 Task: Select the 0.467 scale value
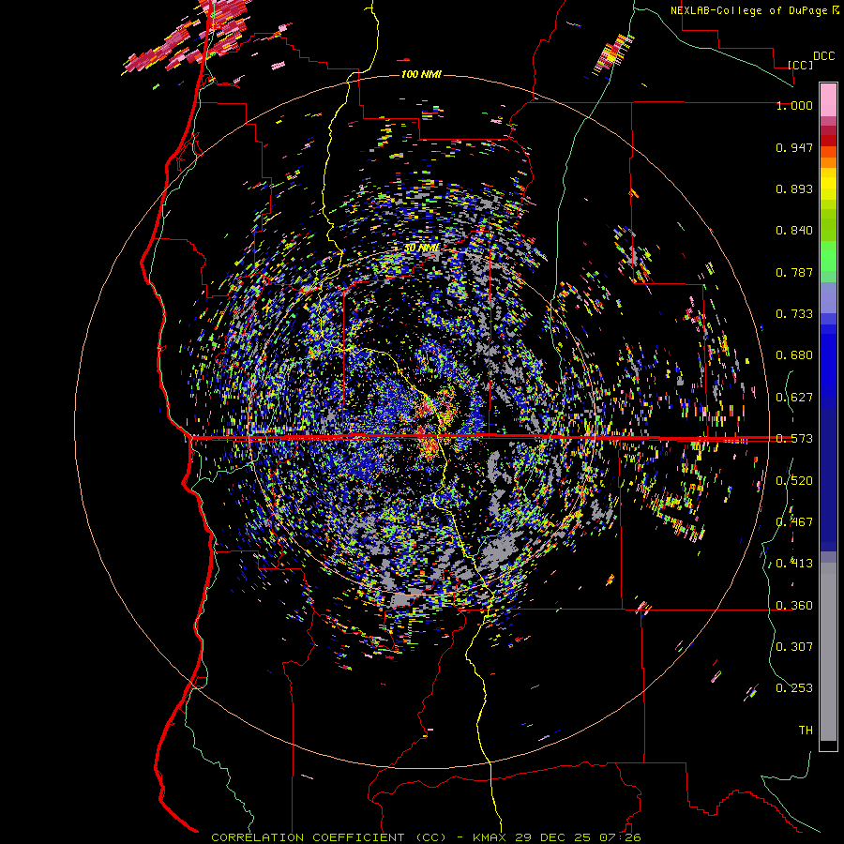pos(794,522)
